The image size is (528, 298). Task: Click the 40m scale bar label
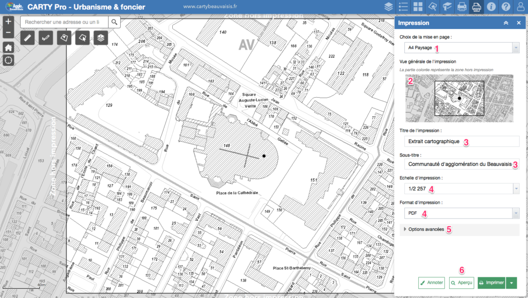[x=41, y=285]
